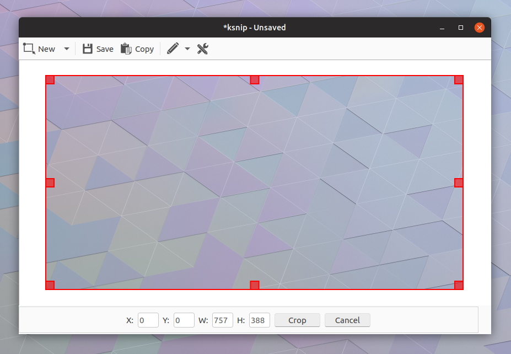Viewport: 511px width, 354px height.
Task: Cancel the crop operation
Action: coord(347,320)
